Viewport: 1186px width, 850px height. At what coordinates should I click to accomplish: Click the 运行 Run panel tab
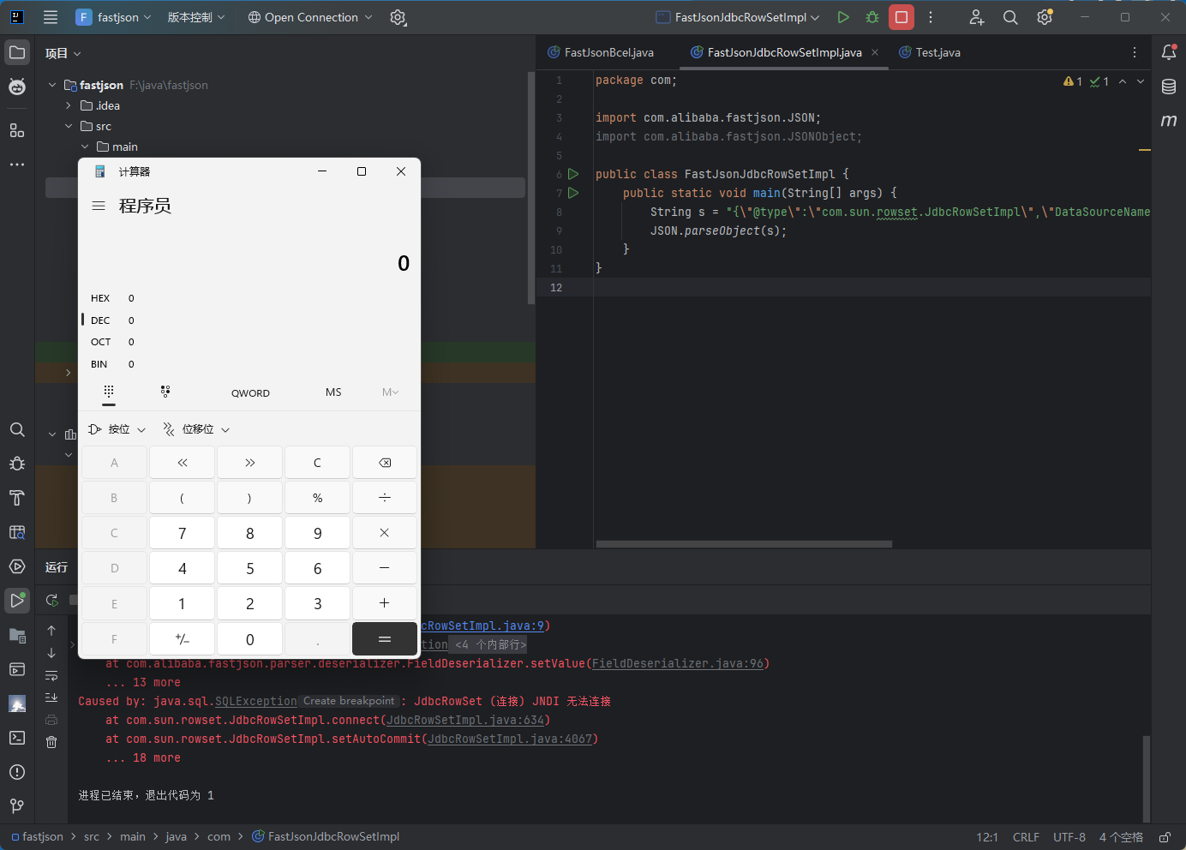click(x=57, y=567)
